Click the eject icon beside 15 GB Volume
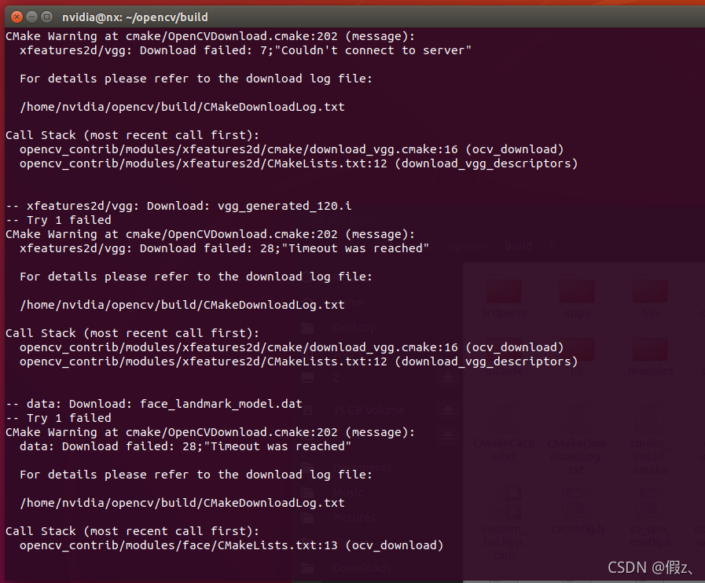The width and height of the screenshot is (705, 583). tap(447, 409)
